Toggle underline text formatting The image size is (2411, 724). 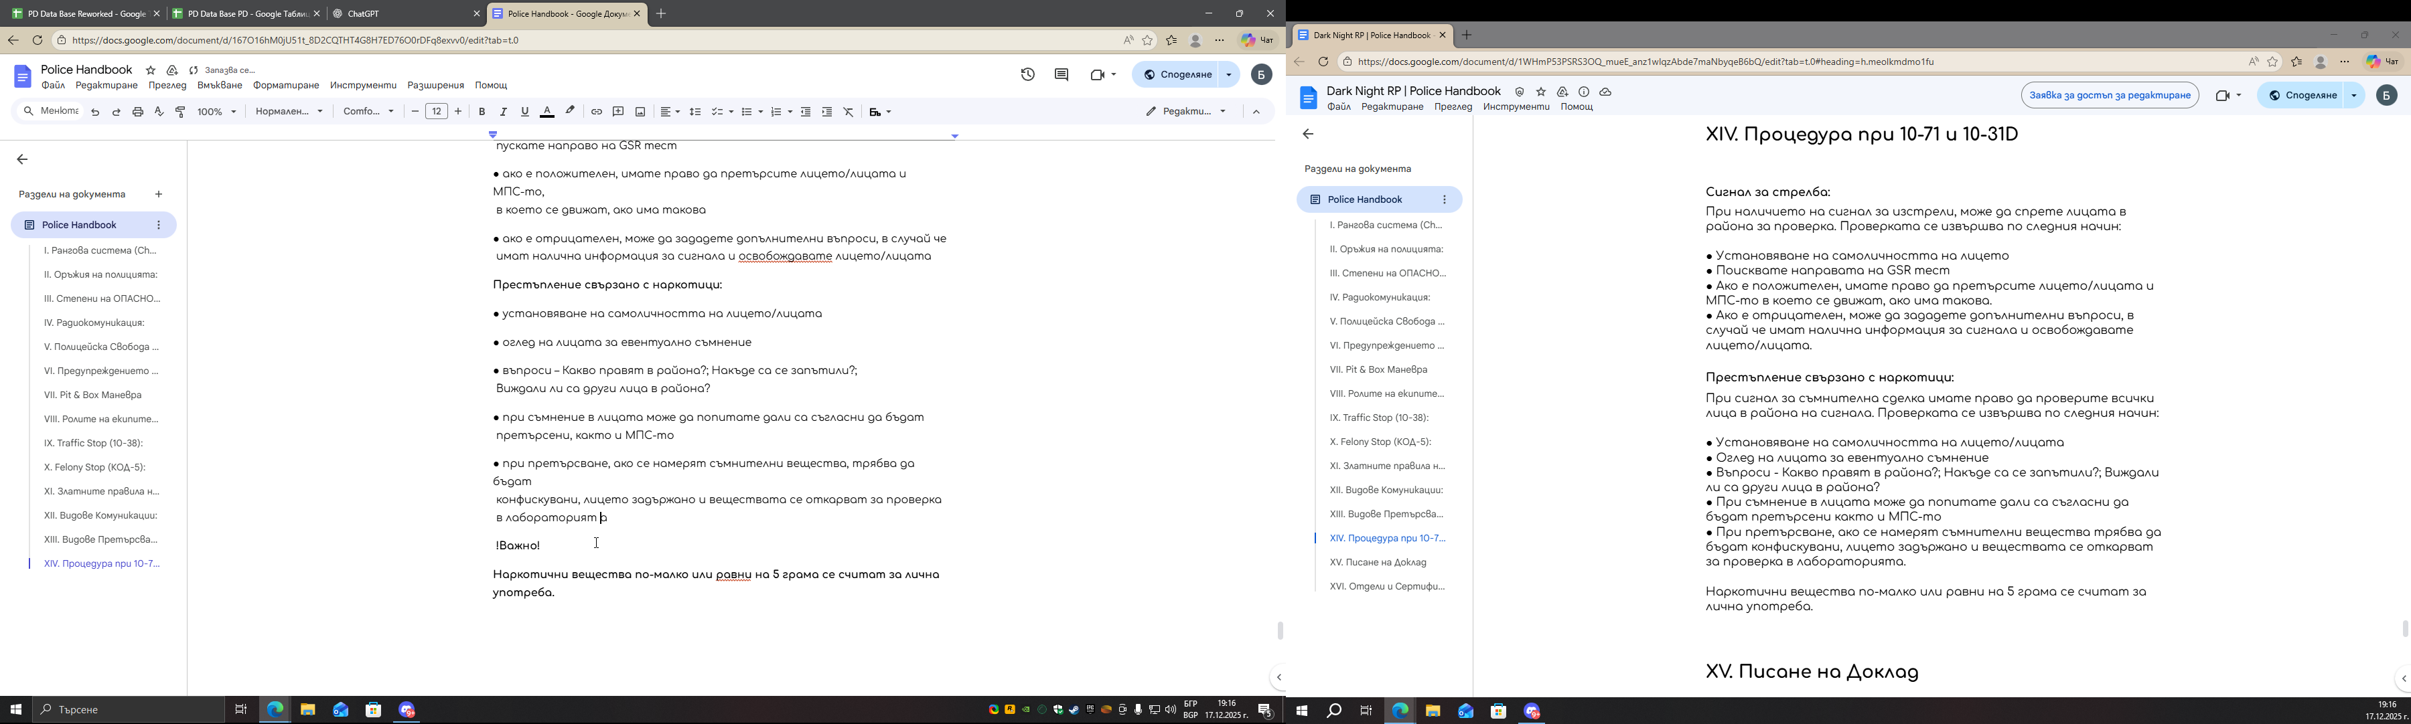click(x=525, y=112)
